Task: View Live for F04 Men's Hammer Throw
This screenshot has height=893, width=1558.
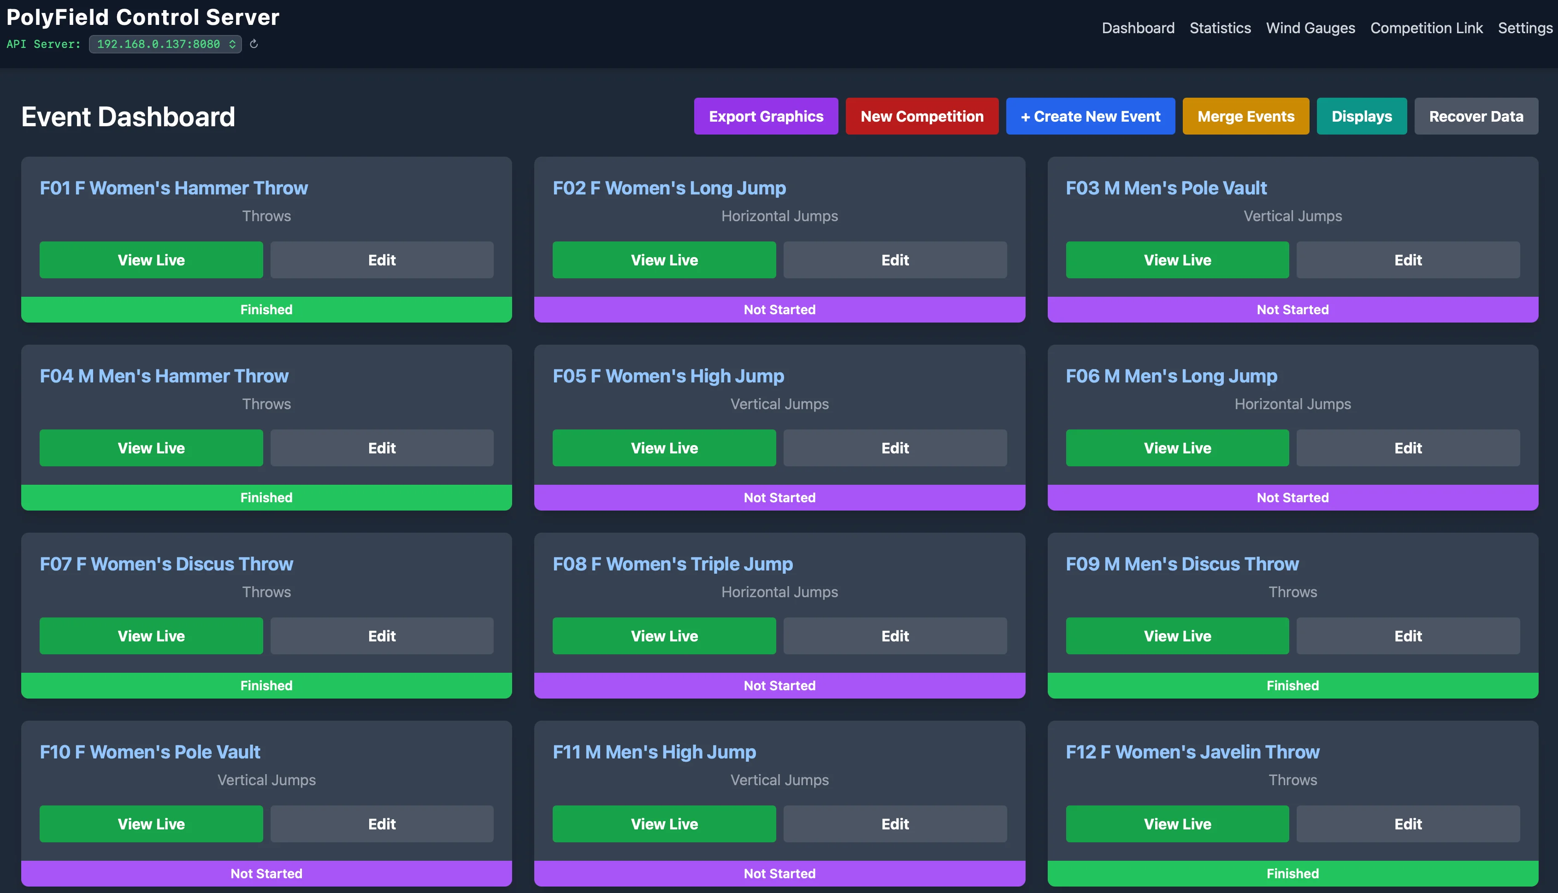Action: pyautogui.click(x=151, y=448)
